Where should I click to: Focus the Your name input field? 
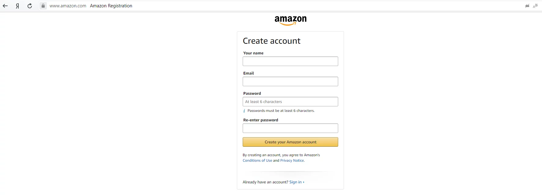tap(290, 61)
